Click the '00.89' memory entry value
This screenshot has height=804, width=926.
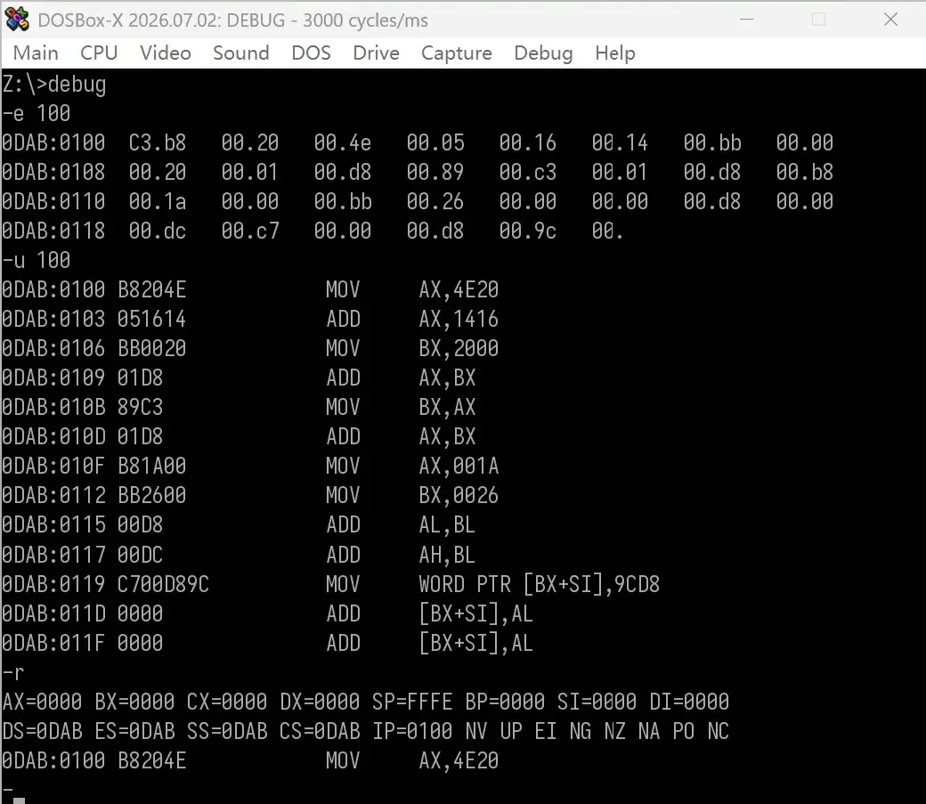point(435,173)
